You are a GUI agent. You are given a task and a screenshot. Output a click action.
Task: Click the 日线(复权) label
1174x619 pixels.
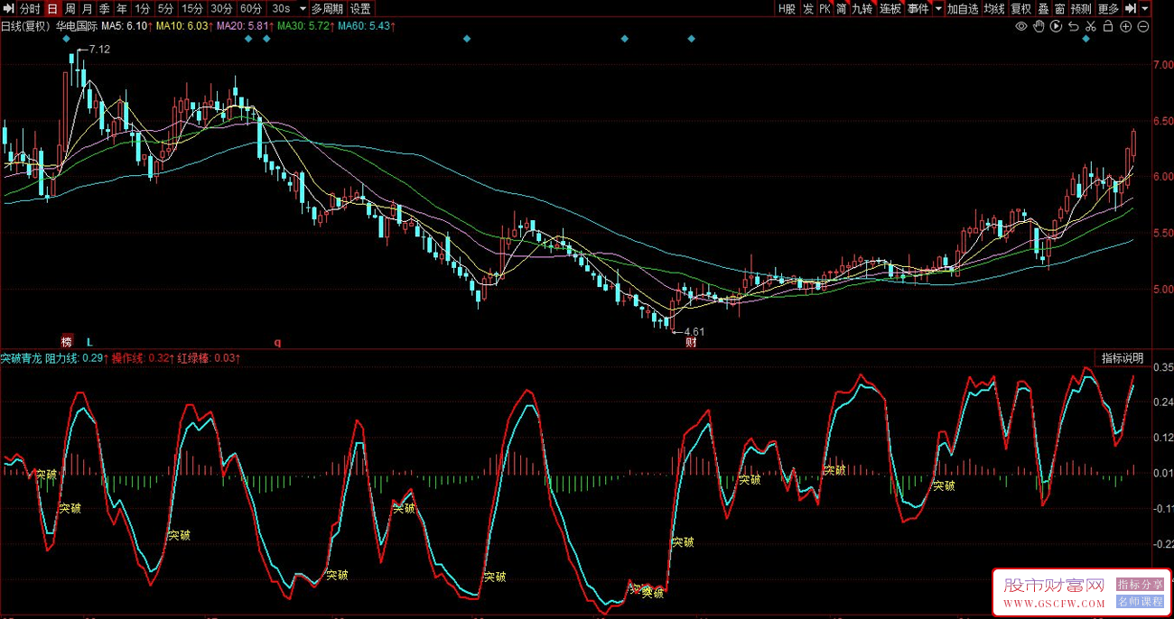pyautogui.click(x=25, y=26)
